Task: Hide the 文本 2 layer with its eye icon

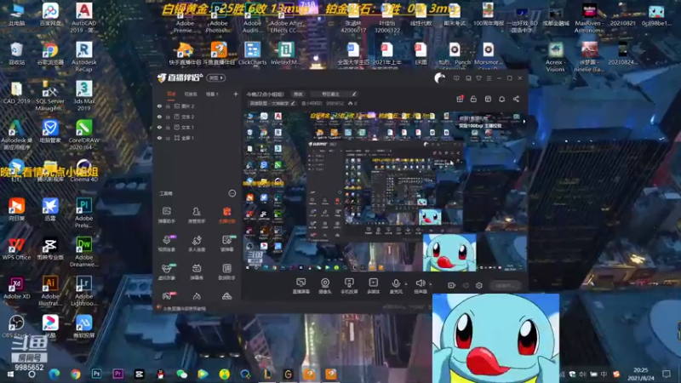Action: 159,117
